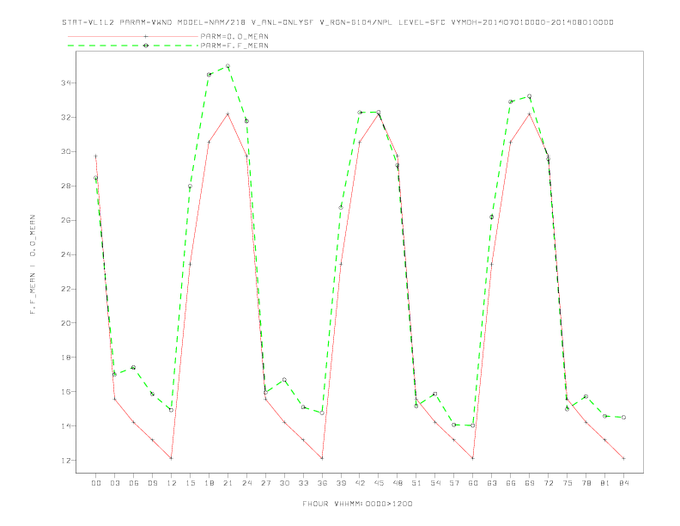This screenshot has width=680, height=526.
Task: Click y-axis tick label 22
Action: click(x=66, y=289)
